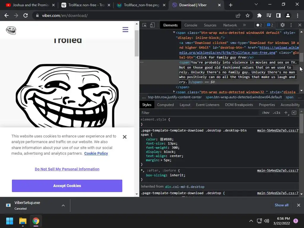Viewport: 304px width, 228px height.
Task: Show hidden system tray icons
Action: (x=251, y=221)
